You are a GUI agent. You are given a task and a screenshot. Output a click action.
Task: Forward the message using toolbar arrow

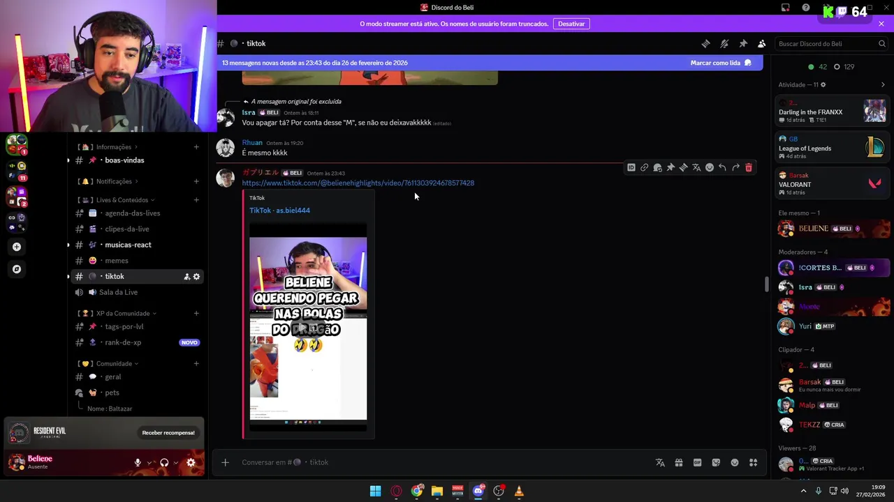coord(735,167)
